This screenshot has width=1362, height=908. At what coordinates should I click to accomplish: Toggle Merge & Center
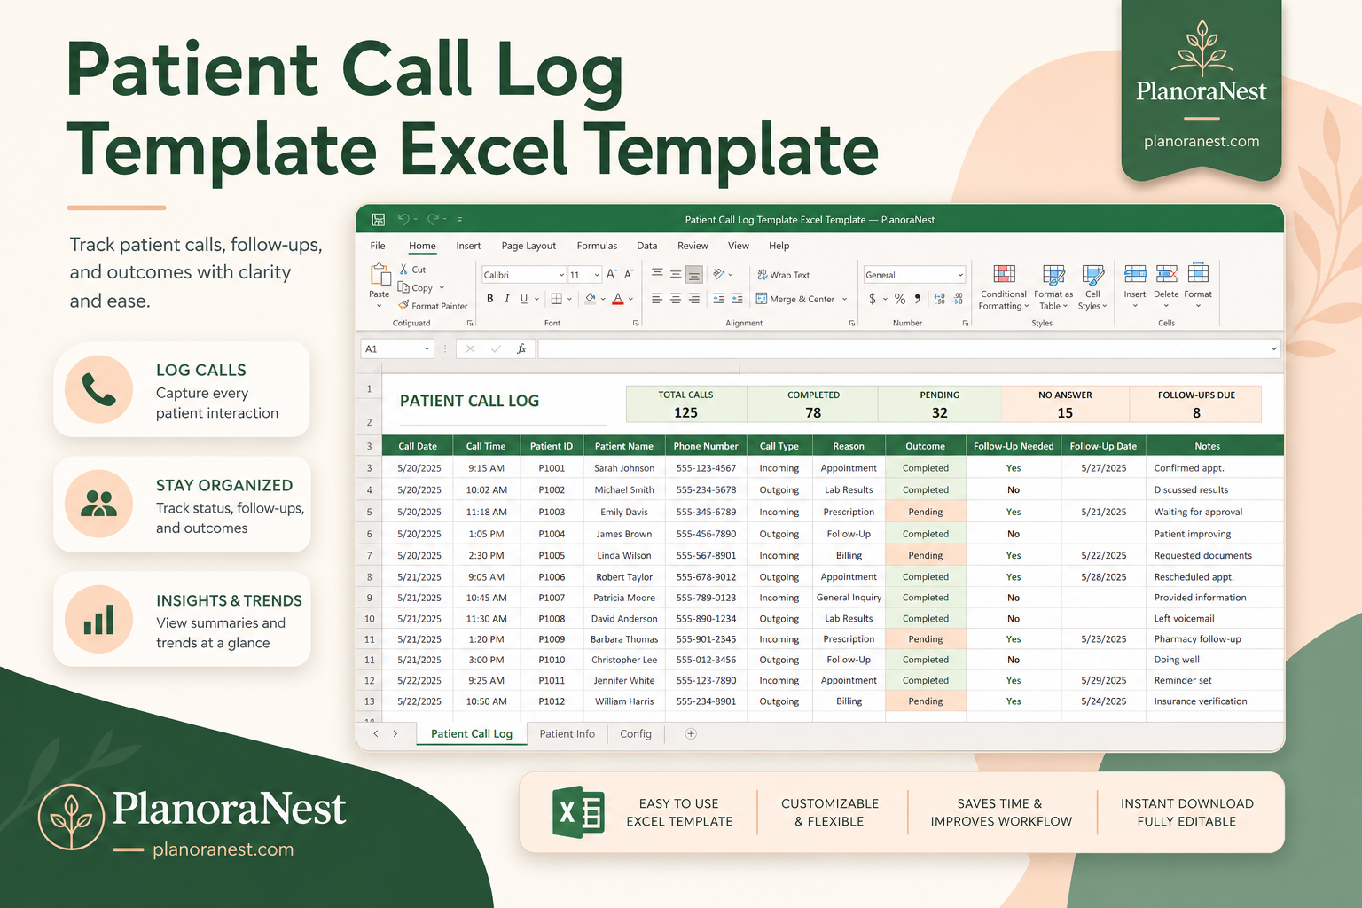[796, 299]
